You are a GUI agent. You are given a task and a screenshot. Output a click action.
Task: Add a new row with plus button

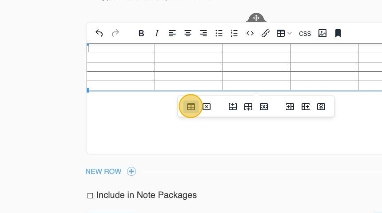(x=131, y=171)
